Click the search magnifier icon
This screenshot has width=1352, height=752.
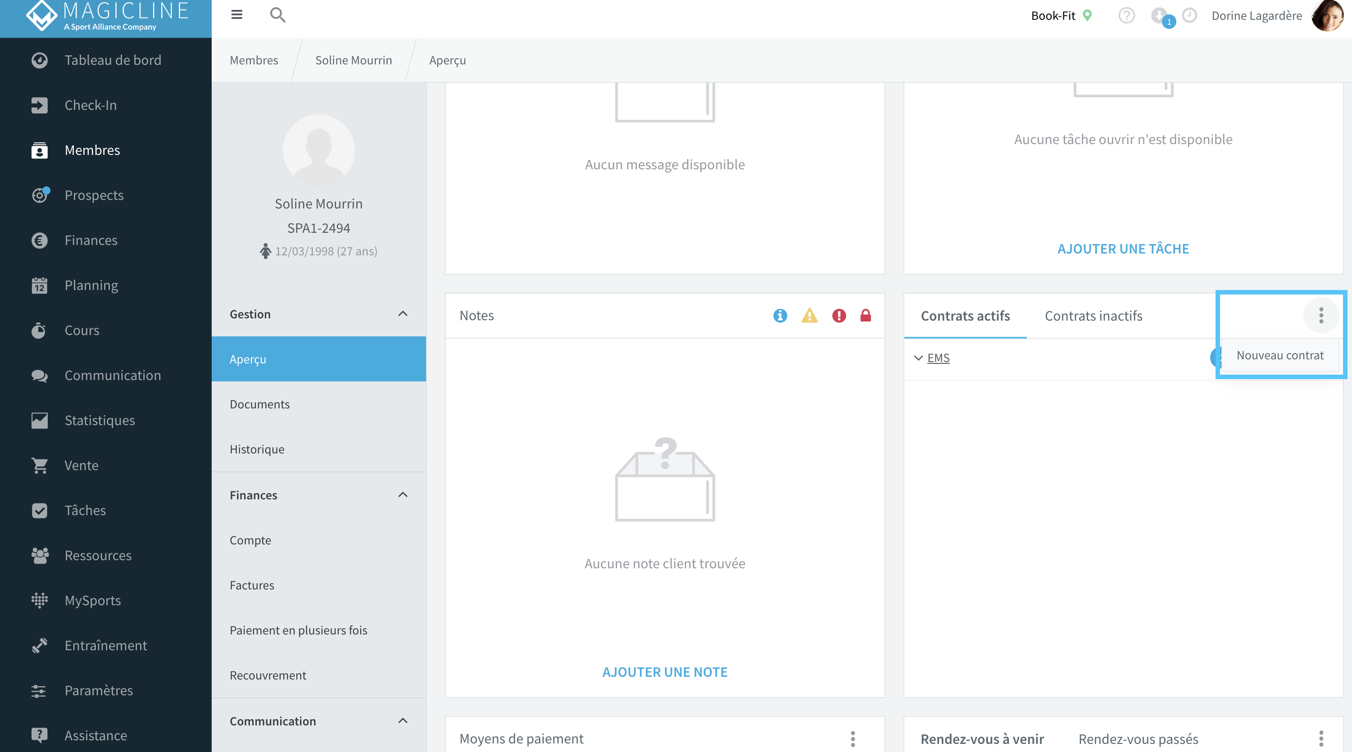(277, 15)
